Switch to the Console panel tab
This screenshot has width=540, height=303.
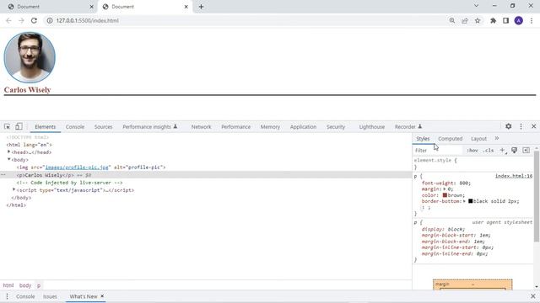tap(75, 127)
